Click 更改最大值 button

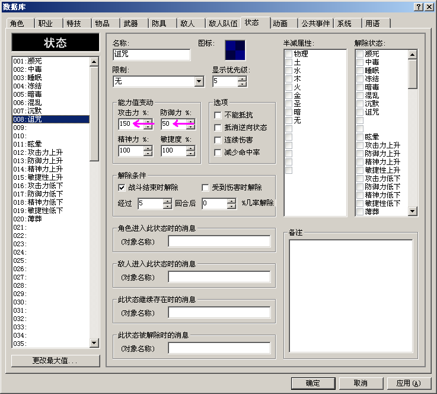[x=56, y=361]
